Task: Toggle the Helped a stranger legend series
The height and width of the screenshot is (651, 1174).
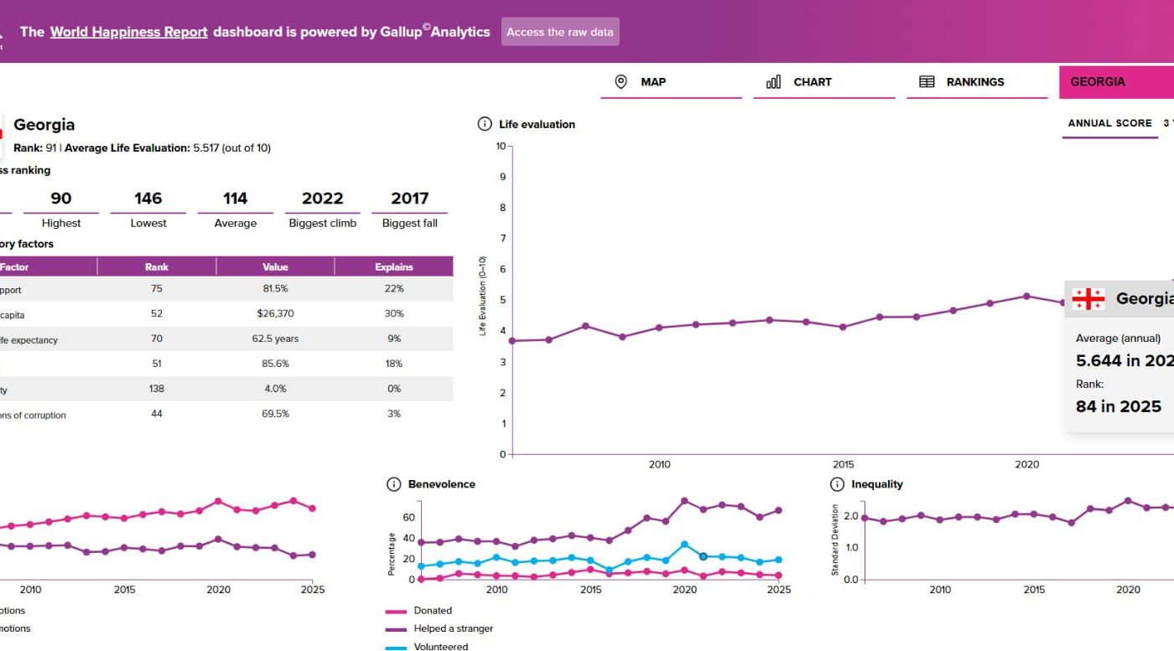Action: pyautogui.click(x=439, y=628)
